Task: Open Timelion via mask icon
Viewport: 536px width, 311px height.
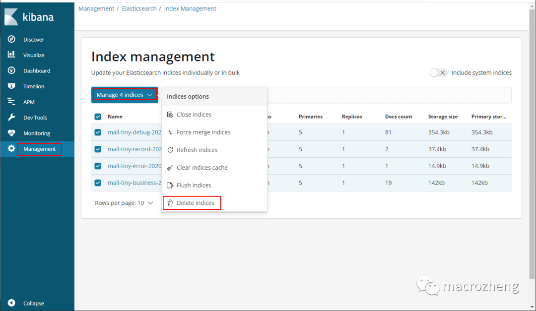Action: click(11, 86)
